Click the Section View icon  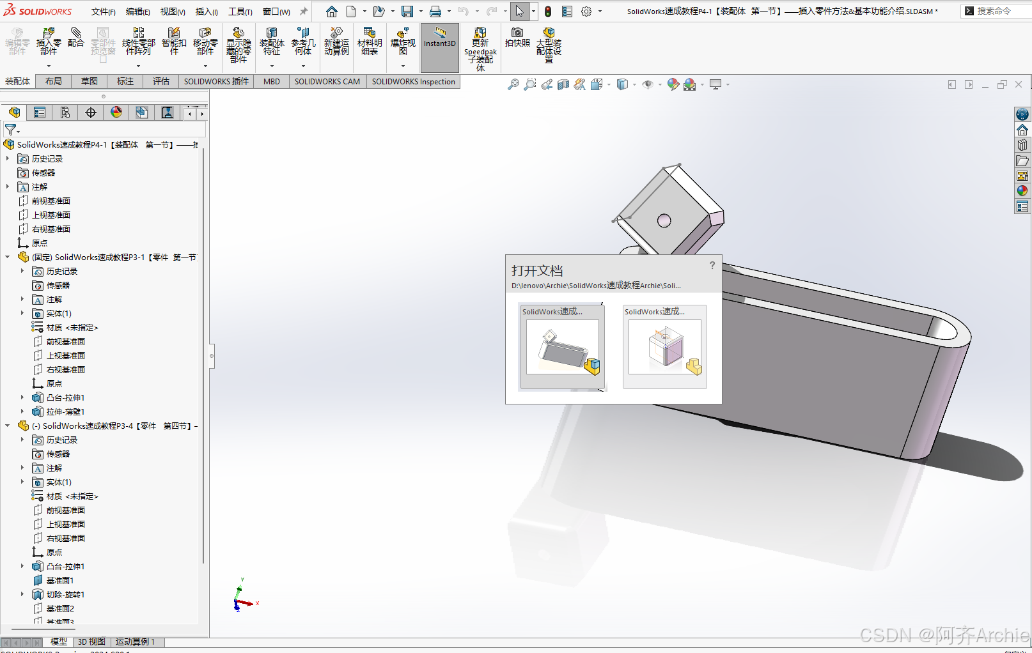point(563,84)
